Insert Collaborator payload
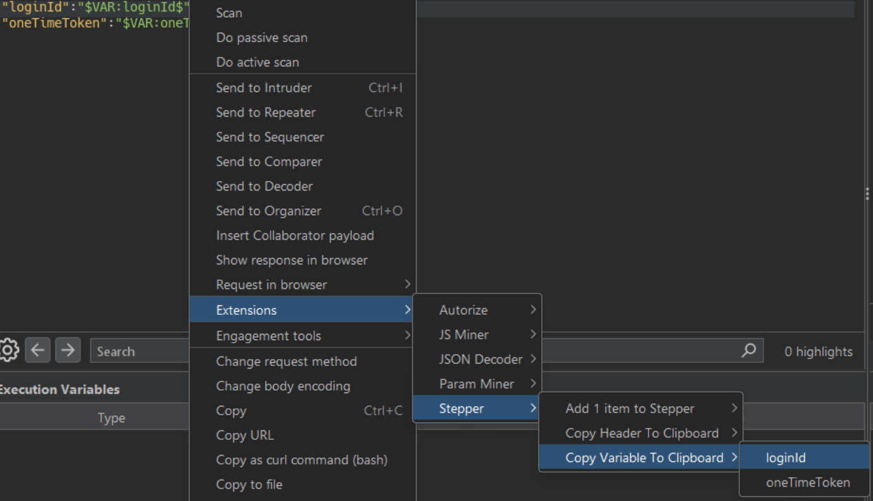 (303, 235)
